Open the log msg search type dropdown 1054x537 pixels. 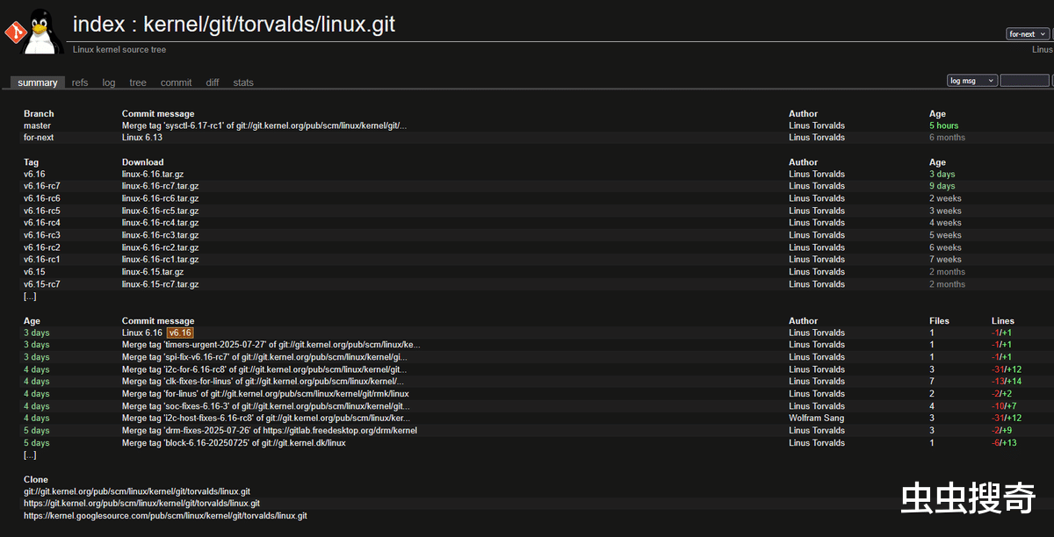point(972,81)
